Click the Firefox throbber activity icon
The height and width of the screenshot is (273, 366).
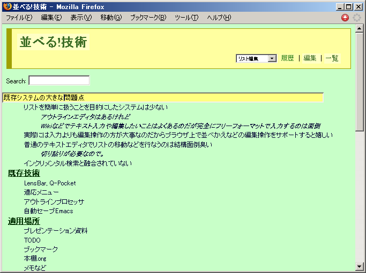(x=357, y=18)
